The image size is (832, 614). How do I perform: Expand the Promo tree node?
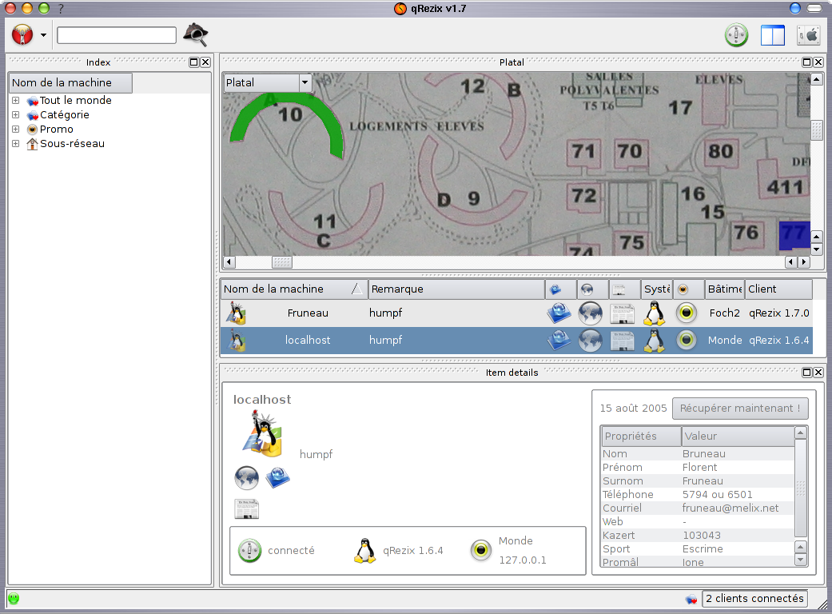tap(16, 129)
